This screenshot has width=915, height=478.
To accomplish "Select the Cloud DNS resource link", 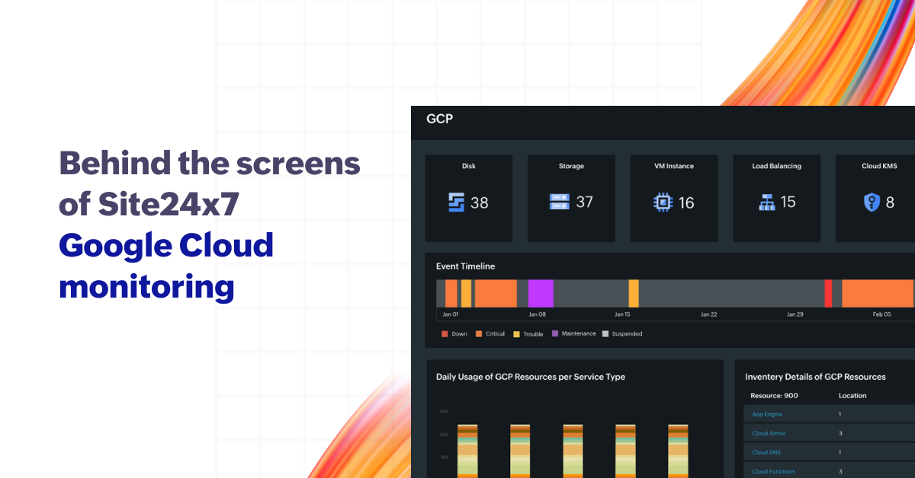I will click(766, 452).
